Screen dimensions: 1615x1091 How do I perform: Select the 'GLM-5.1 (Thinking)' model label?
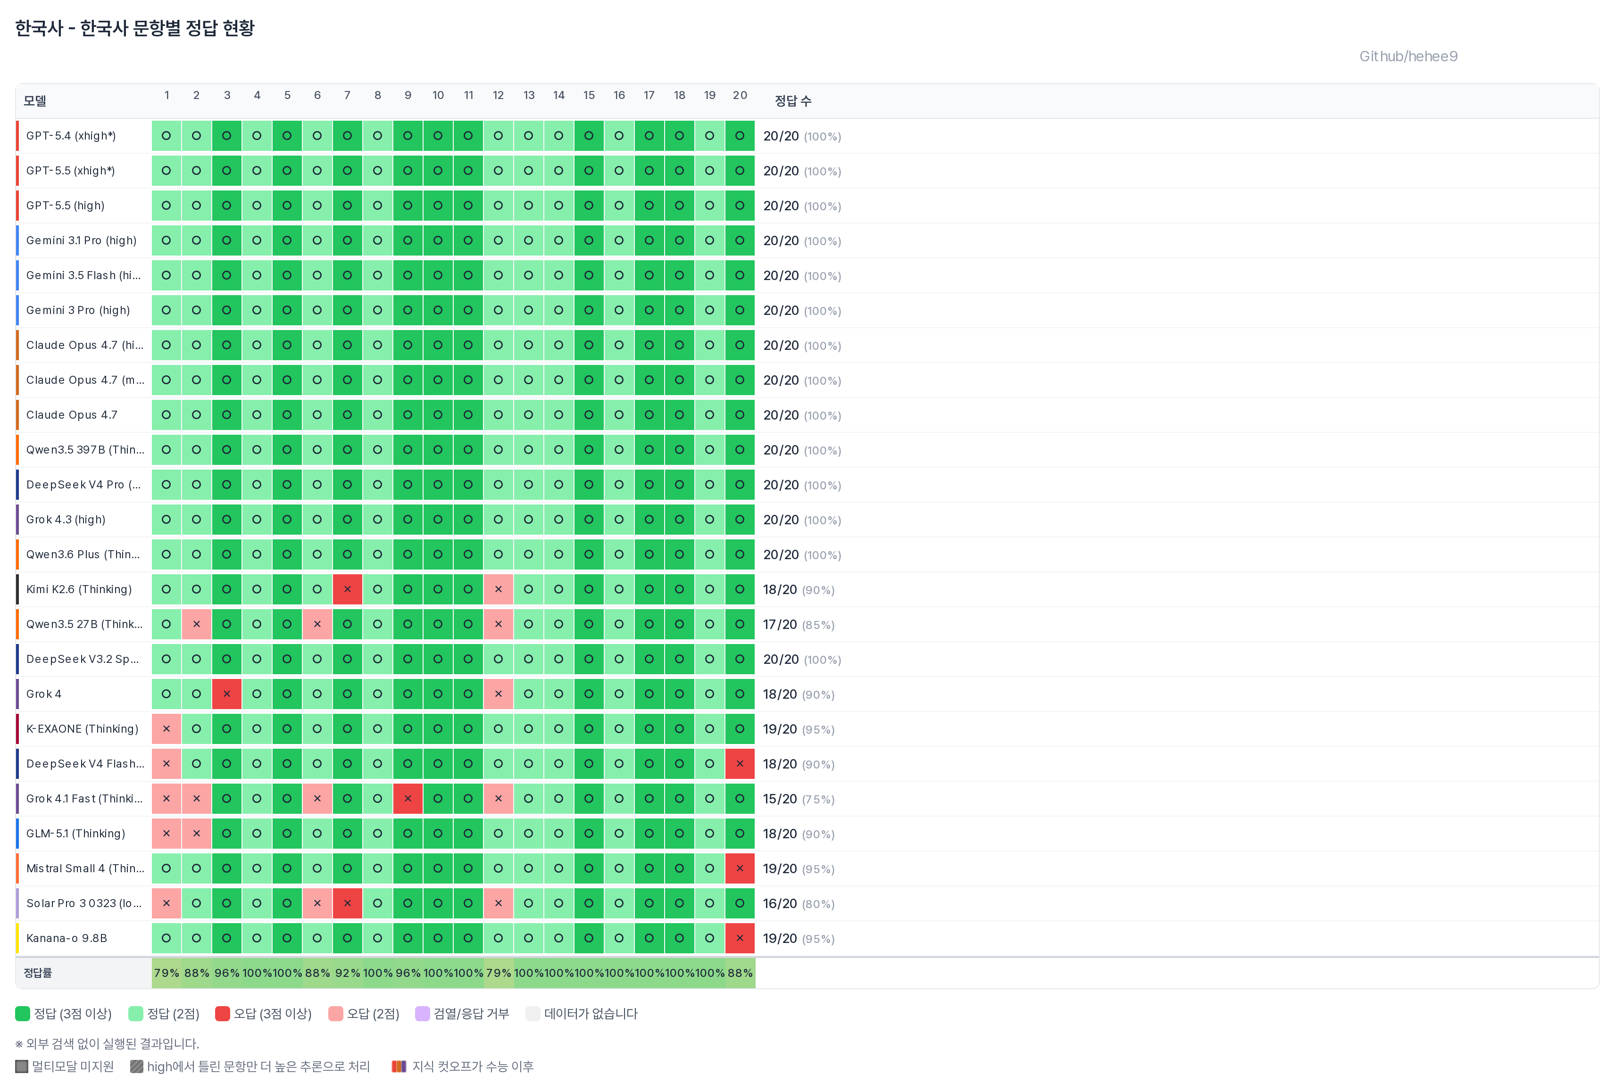[76, 834]
